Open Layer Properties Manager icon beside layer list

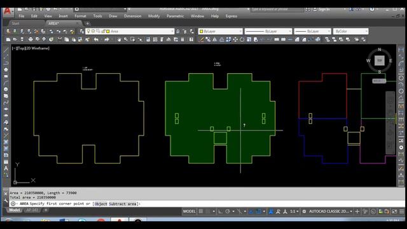81,31
